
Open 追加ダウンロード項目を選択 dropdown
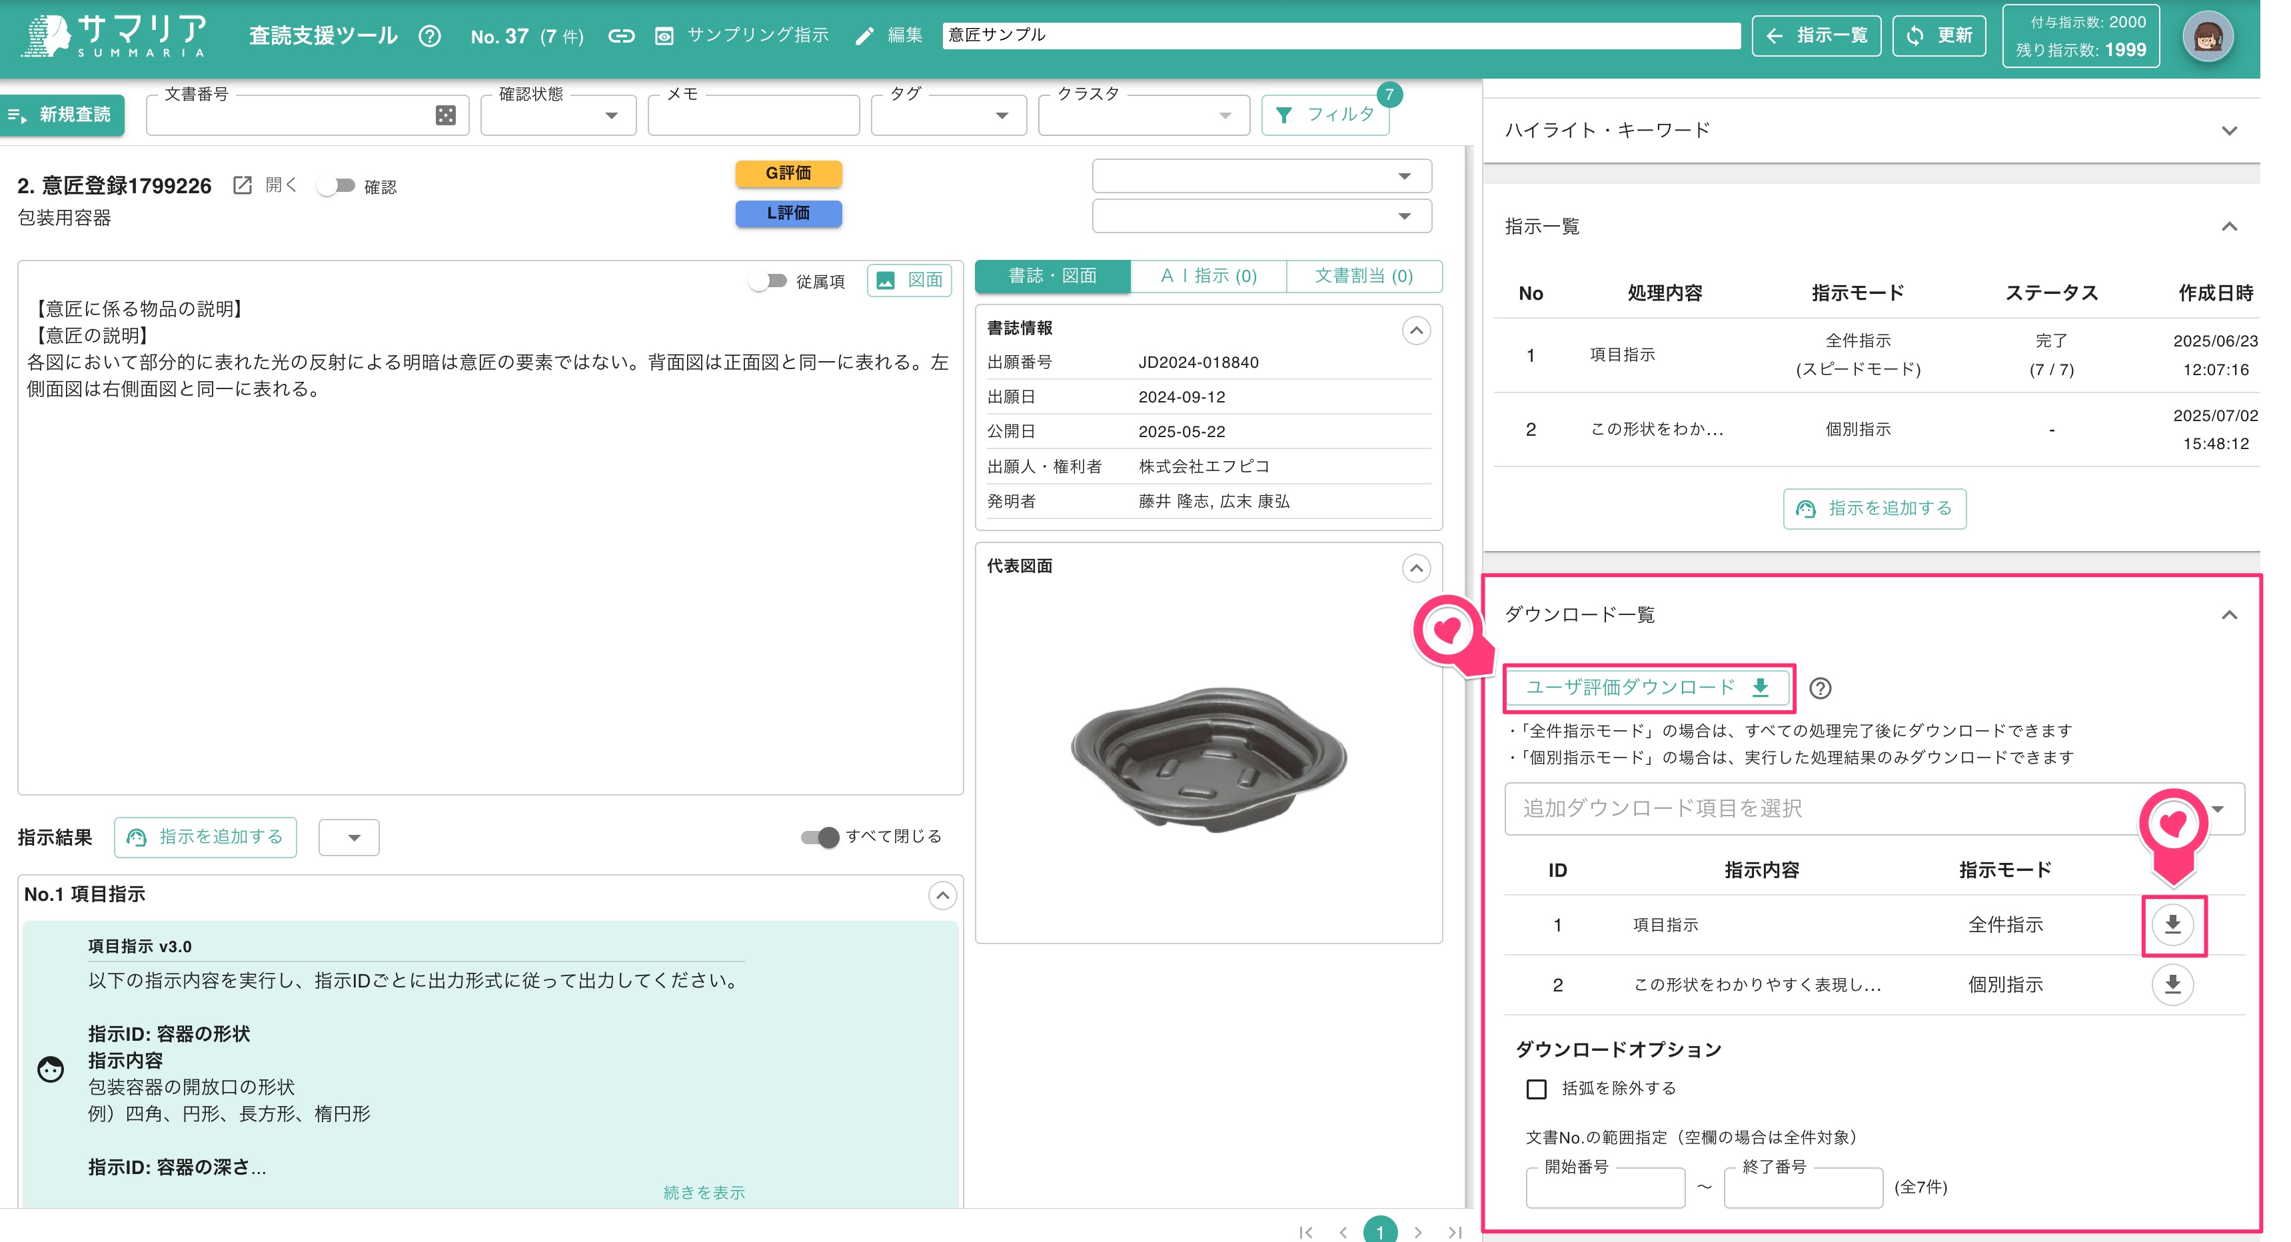click(1874, 809)
